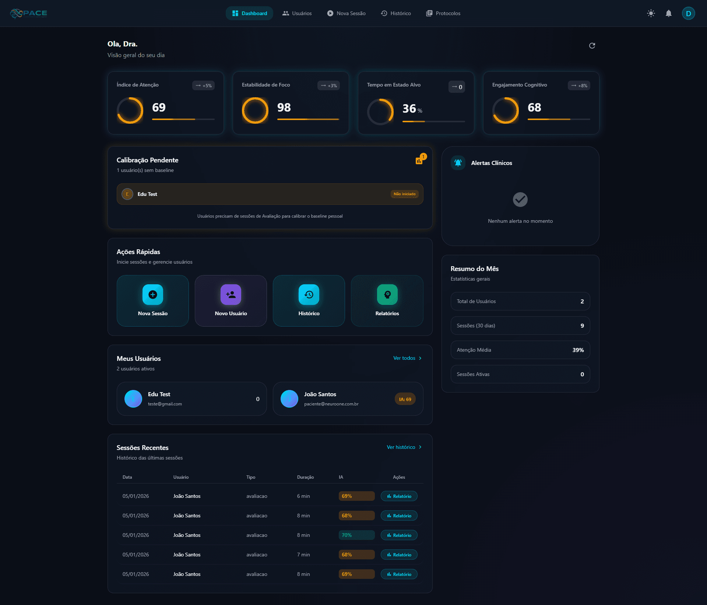
Task: Open the user profile avatar D
Action: point(688,13)
